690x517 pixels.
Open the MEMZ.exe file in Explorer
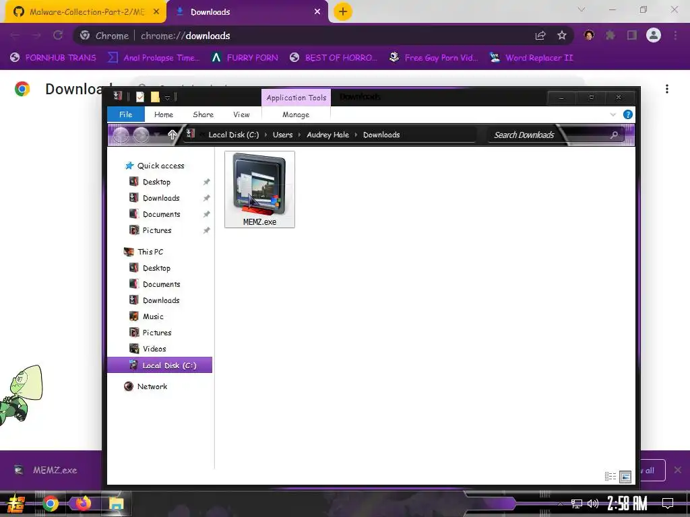pos(259,189)
